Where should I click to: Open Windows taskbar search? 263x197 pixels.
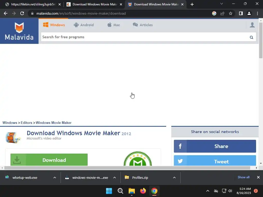click(120, 191)
